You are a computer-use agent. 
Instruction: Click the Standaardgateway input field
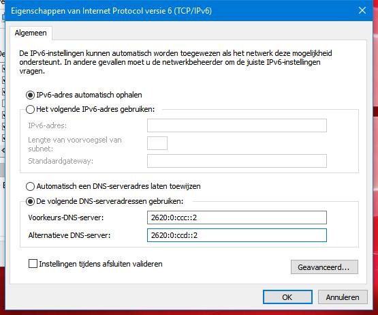click(237, 161)
